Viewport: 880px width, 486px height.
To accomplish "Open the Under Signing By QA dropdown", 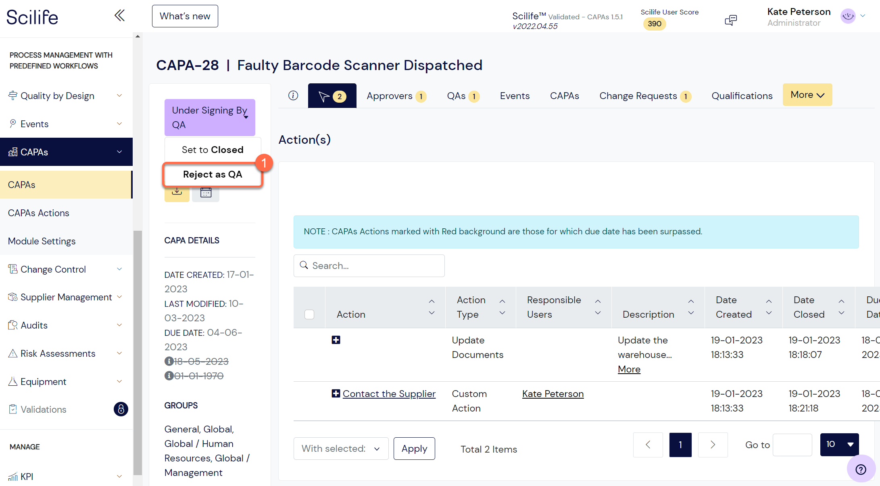I will (210, 118).
